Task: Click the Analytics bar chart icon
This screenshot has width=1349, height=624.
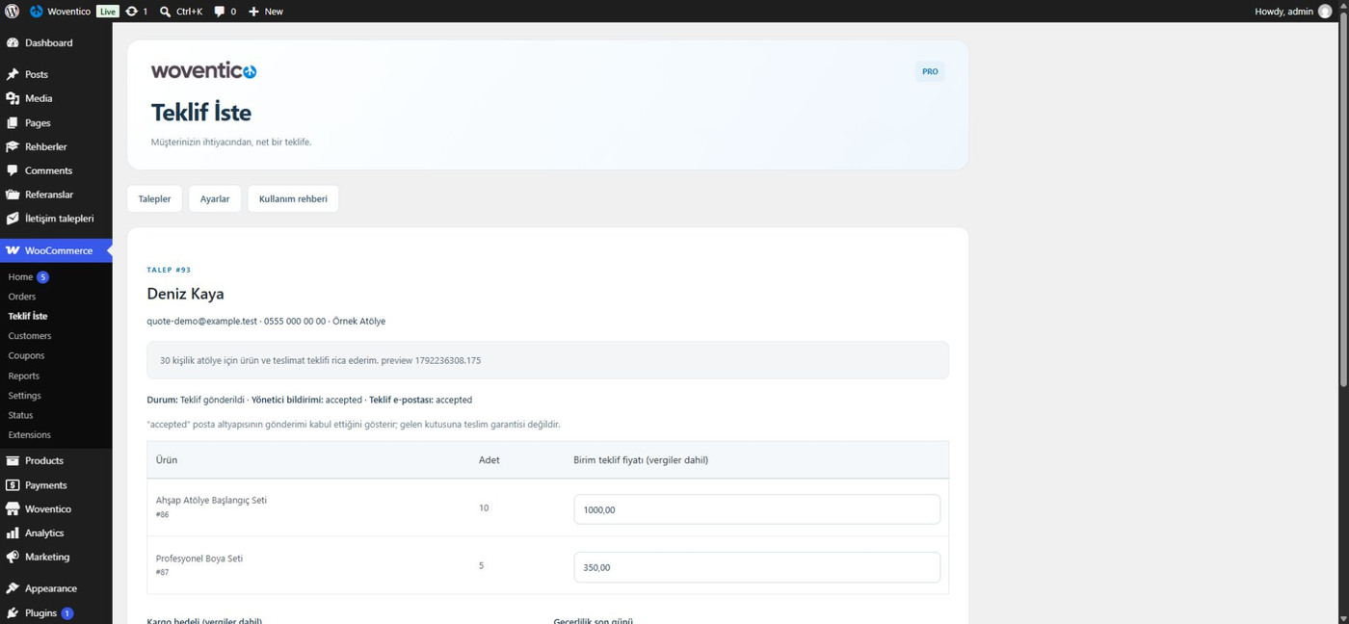Action: [x=13, y=533]
